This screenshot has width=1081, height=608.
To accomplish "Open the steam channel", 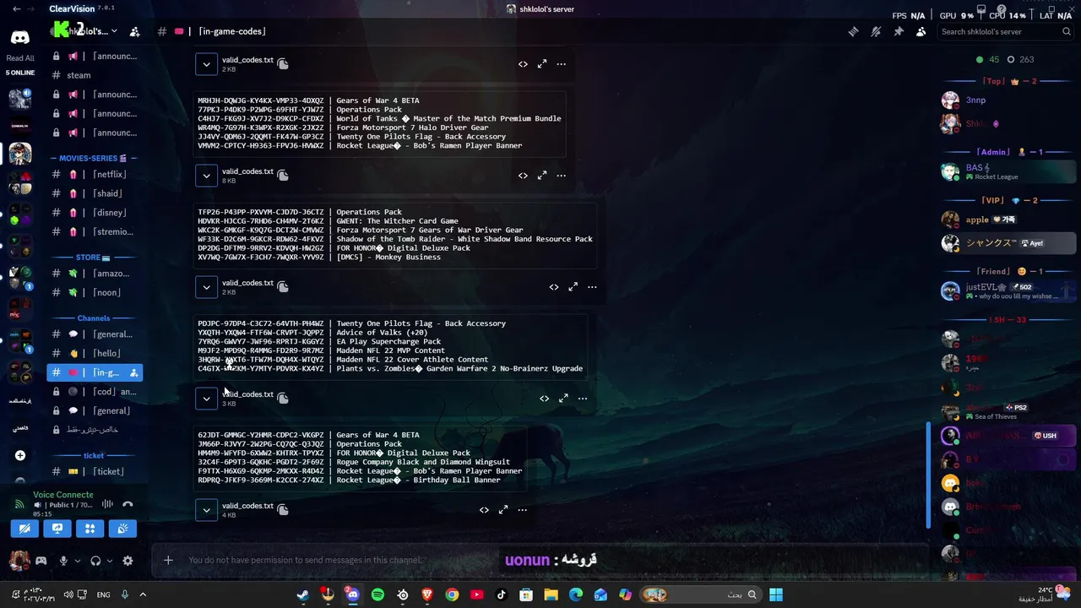I will pyautogui.click(x=95, y=75).
